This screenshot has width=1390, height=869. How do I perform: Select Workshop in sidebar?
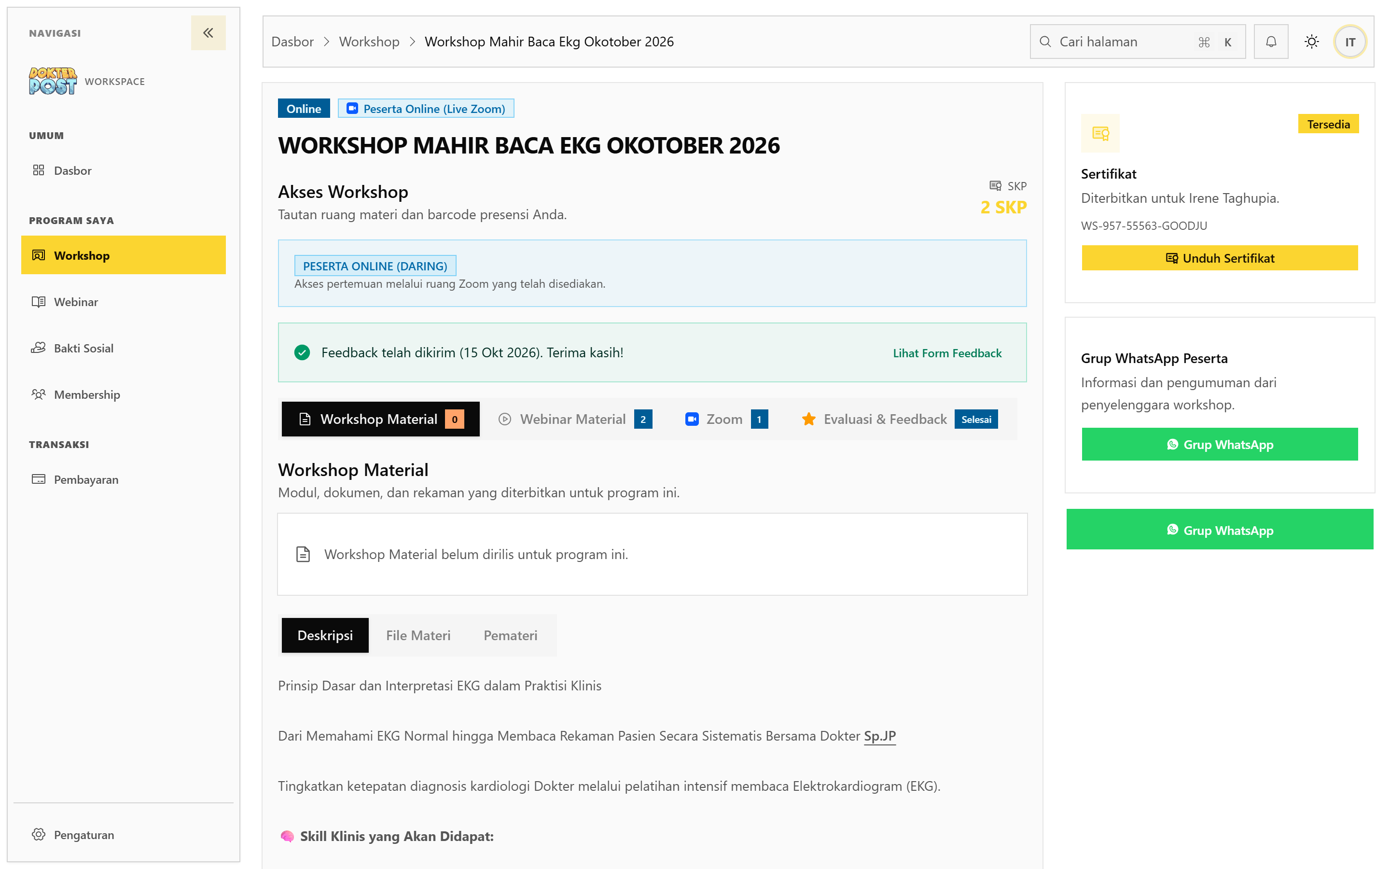pyautogui.click(x=123, y=255)
